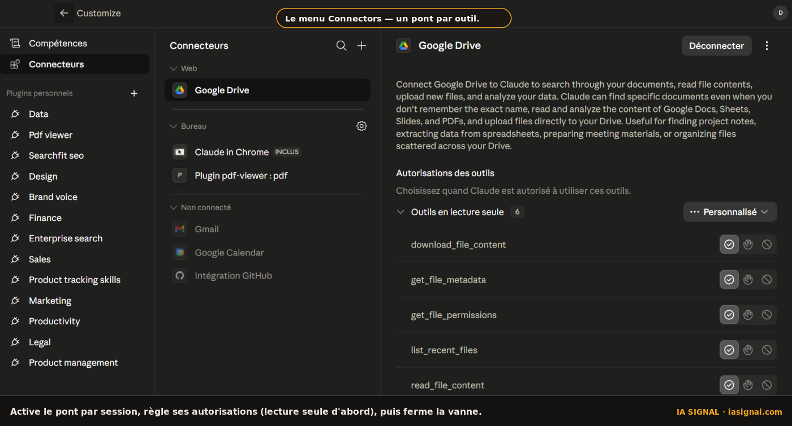The height and width of the screenshot is (426, 792).
Task: Collapse the Web connectors group
Action: coord(174,68)
